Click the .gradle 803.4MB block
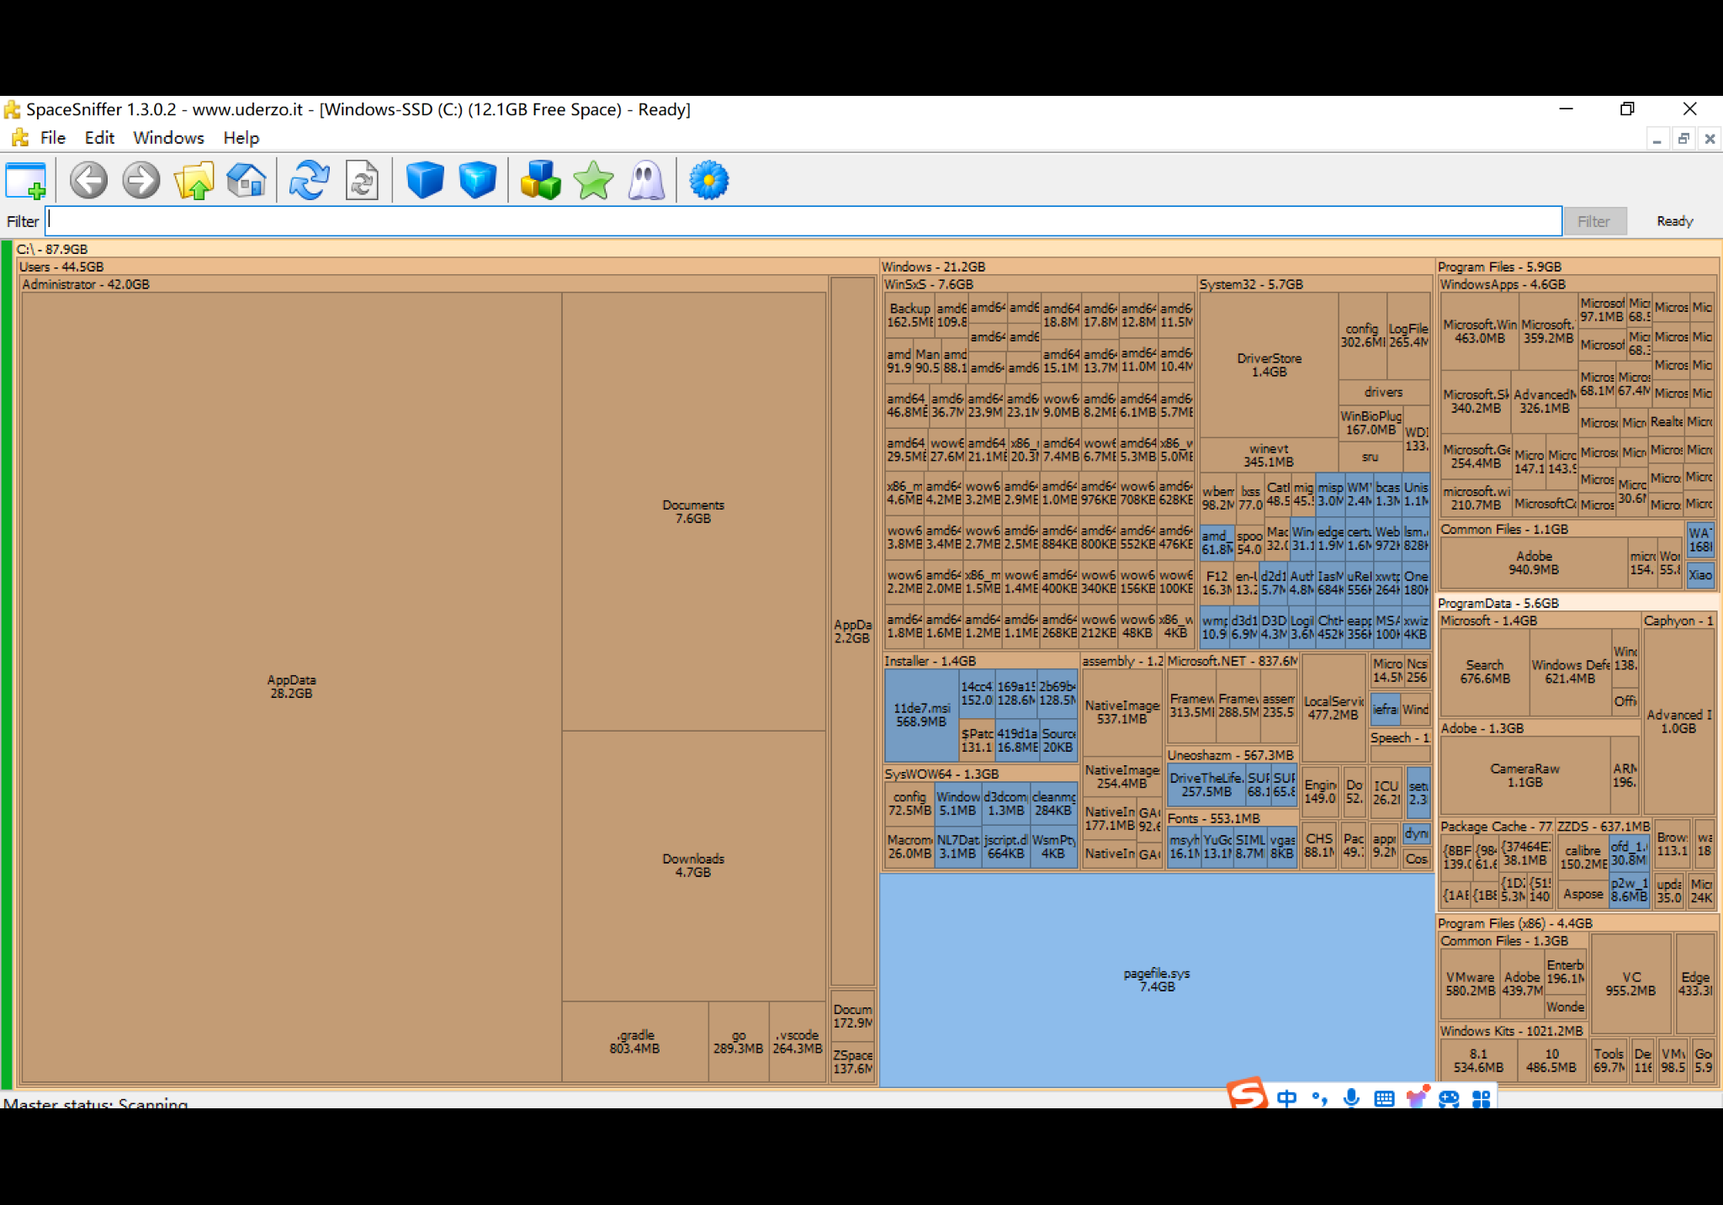The height and width of the screenshot is (1205, 1723). point(634,1041)
